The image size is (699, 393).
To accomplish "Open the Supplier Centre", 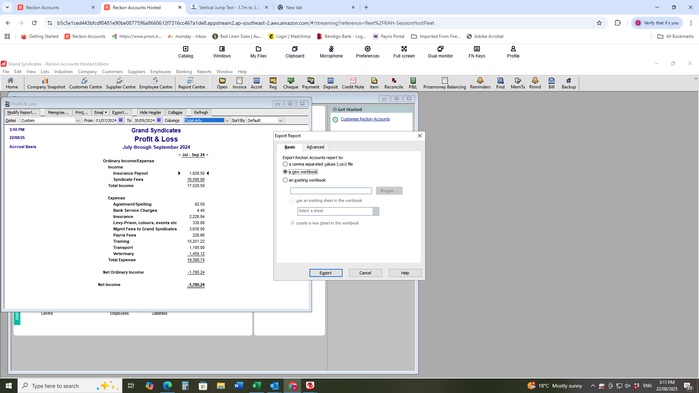I will [121, 83].
